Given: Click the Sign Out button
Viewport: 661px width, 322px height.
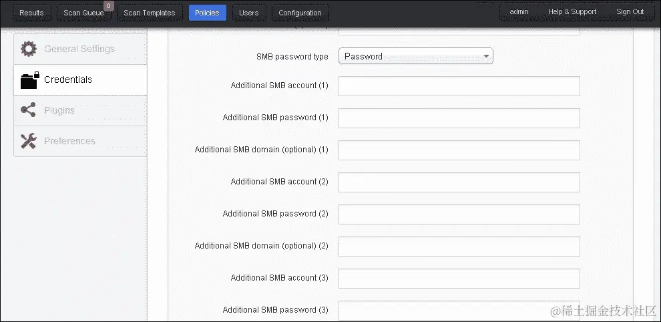Looking at the screenshot, I should coord(630,12).
